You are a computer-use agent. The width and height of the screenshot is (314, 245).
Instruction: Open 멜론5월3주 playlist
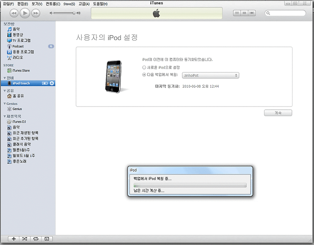pos(28,150)
